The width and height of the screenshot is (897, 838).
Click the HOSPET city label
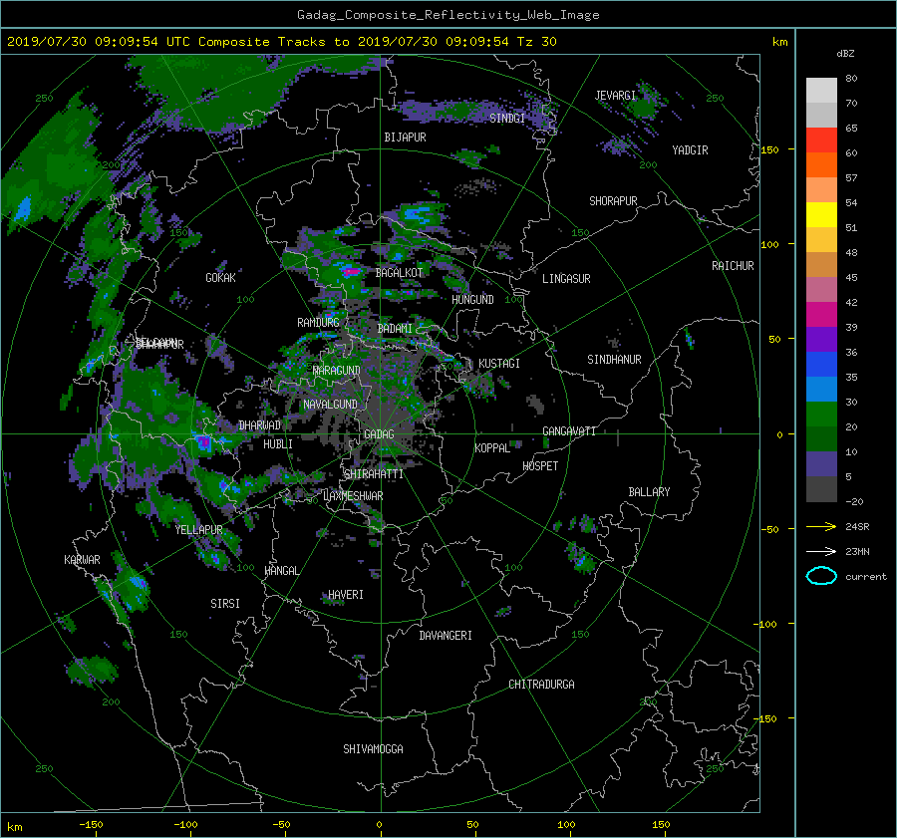pos(540,466)
